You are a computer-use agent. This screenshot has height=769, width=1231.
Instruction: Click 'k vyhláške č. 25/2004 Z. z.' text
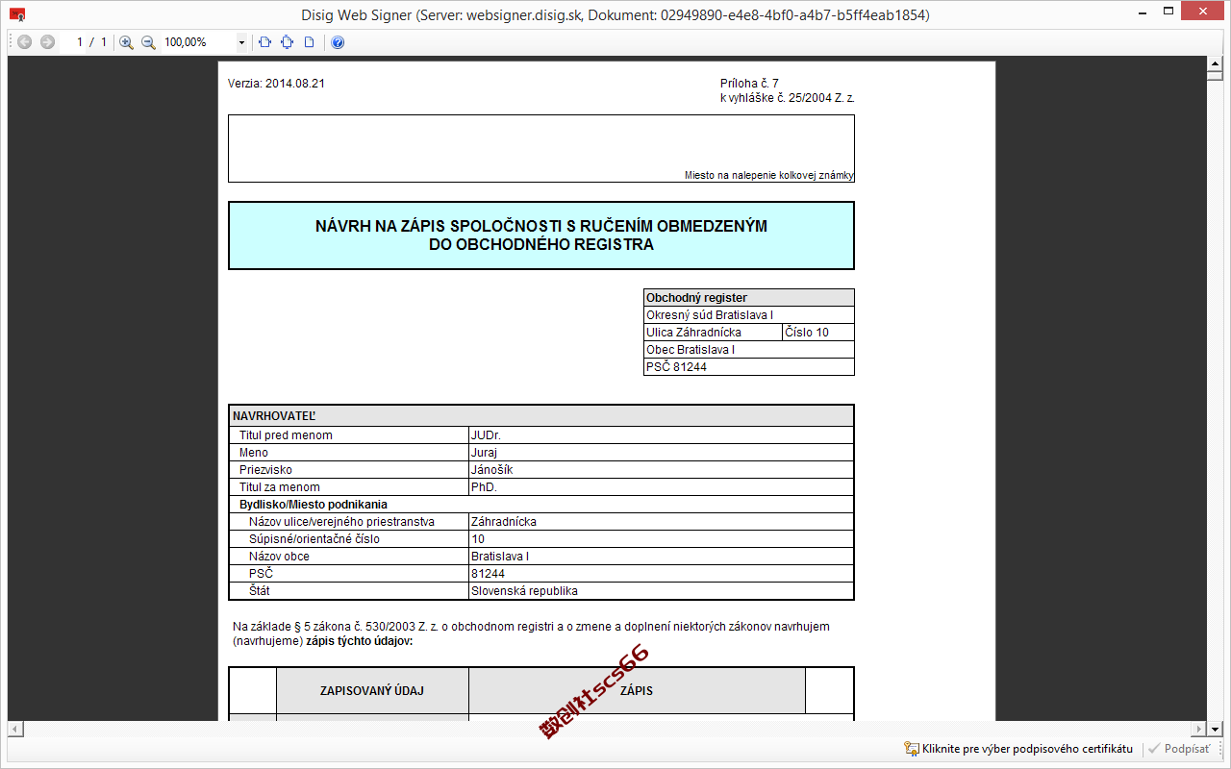coord(788,98)
